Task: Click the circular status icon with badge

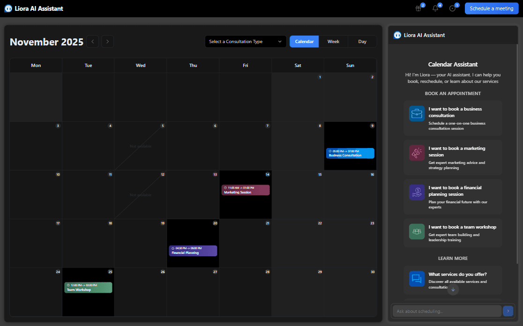Action: (x=452, y=8)
